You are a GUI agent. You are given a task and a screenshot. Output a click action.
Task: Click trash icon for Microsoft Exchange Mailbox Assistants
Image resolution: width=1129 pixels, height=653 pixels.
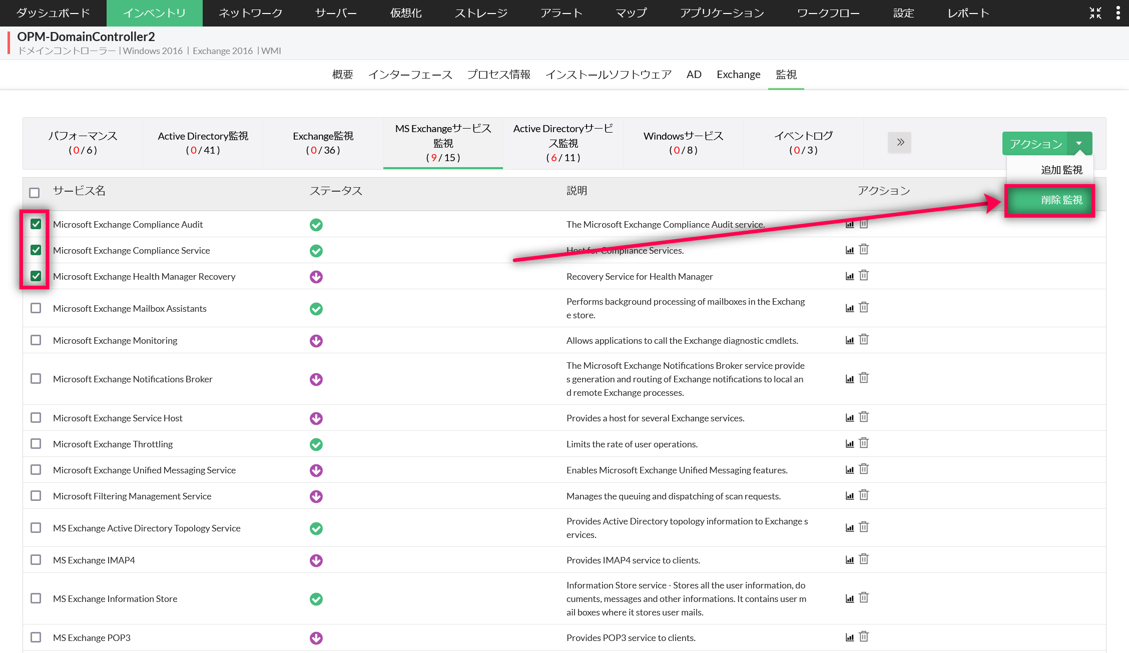click(x=864, y=308)
